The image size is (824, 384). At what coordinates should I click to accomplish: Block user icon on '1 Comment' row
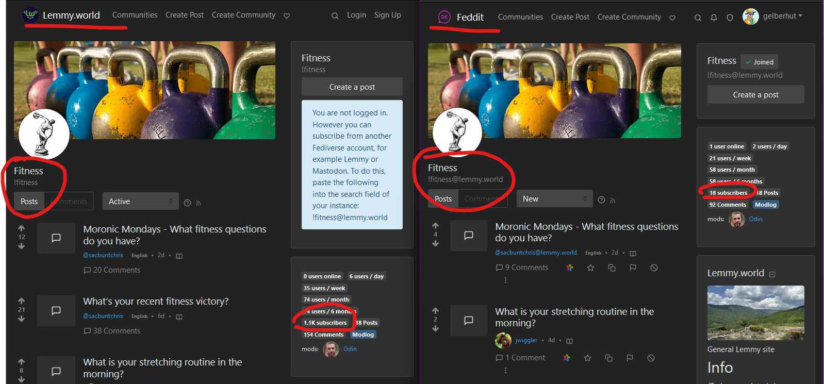tap(651, 358)
